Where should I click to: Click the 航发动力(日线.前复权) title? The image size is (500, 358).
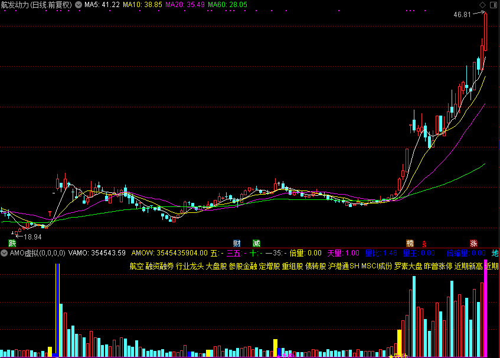(37, 5)
